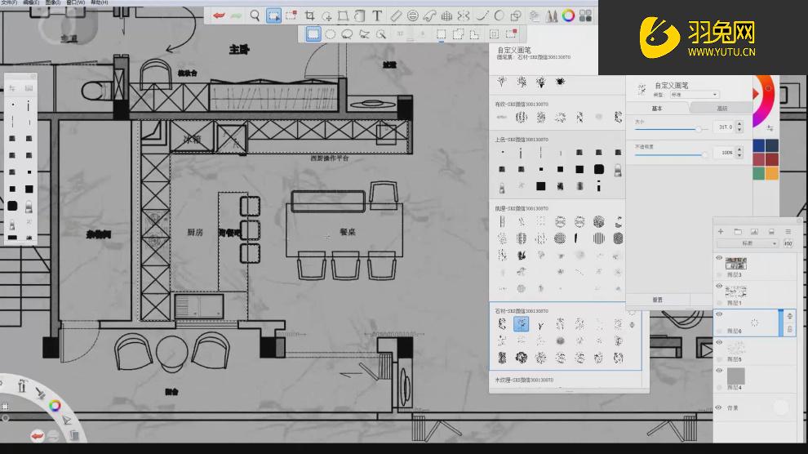Open layer blend mode dropdown
The image size is (808, 454).
coord(748,243)
